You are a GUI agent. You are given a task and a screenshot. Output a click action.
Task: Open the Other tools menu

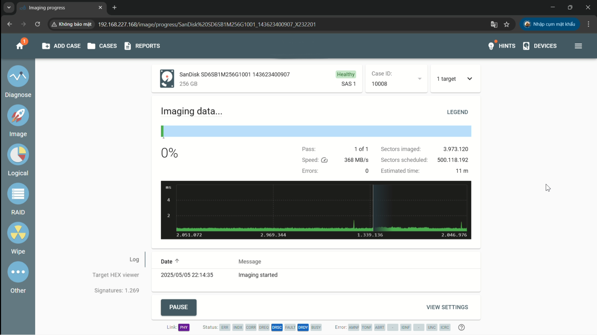pyautogui.click(x=18, y=278)
